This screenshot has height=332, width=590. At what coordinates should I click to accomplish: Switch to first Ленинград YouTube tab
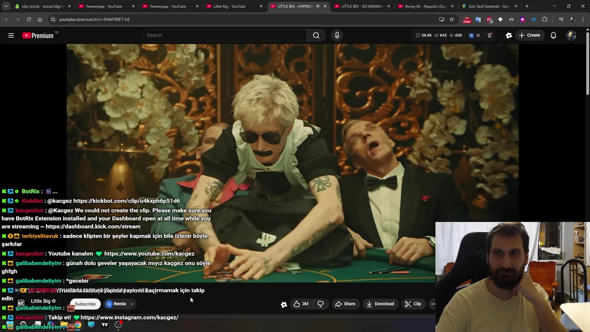point(106,6)
